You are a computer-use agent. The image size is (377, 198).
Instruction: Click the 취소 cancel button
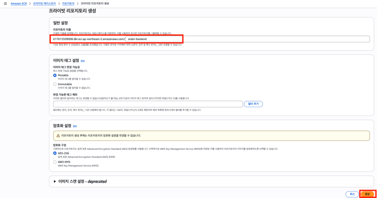352,194
